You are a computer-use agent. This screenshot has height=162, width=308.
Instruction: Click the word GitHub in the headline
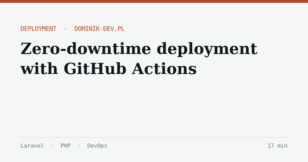point(95,69)
